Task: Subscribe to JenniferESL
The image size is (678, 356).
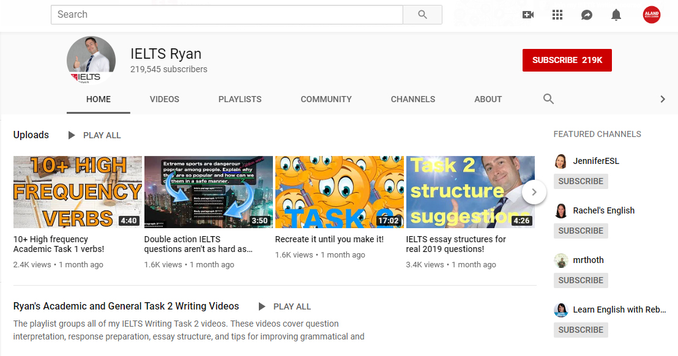Action: pyautogui.click(x=581, y=181)
